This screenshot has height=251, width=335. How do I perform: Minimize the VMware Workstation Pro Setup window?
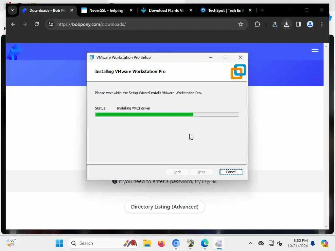(211, 57)
